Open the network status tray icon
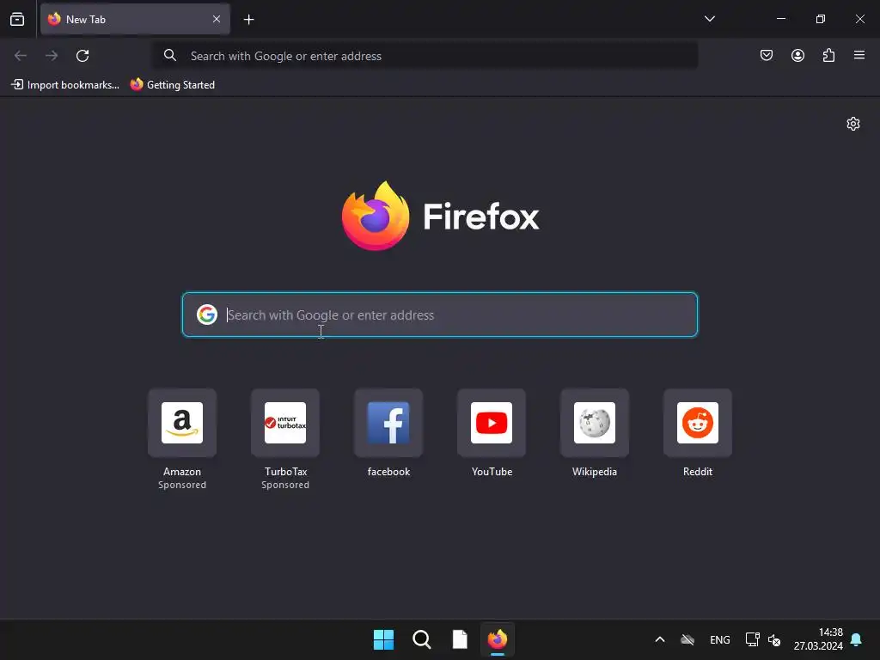The height and width of the screenshot is (660, 880). tap(752, 639)
